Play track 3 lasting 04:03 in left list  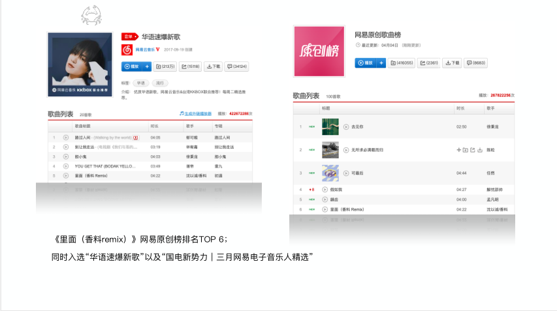click(x=66, y=156)
